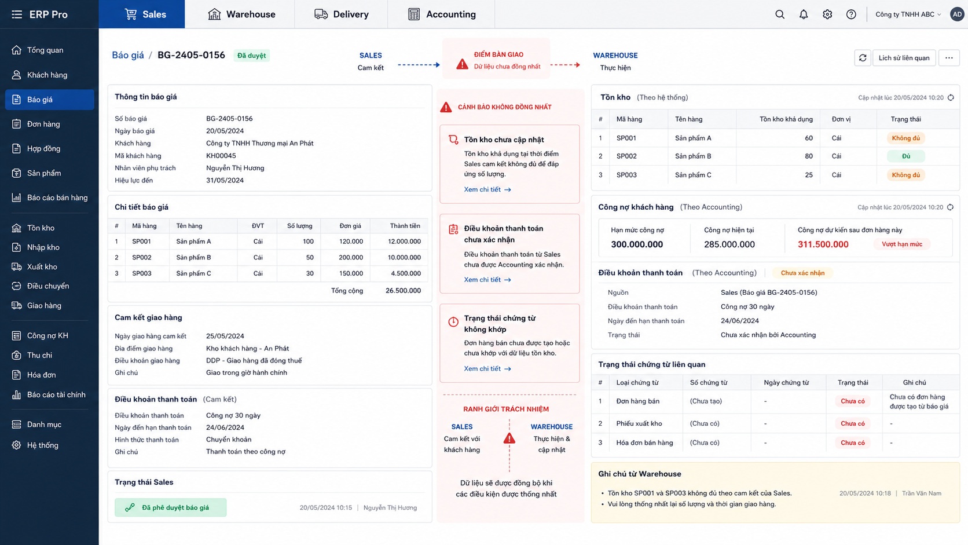Refresh Công nợ khách hàng update icon

click(x=950, y=207)
